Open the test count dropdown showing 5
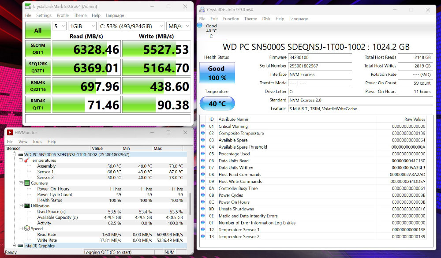The image size is (441, 258). click(60, 26)
